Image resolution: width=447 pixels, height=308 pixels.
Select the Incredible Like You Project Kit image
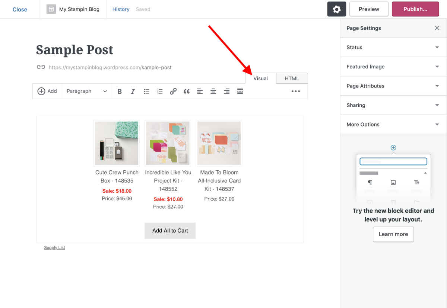pos(168,143)
